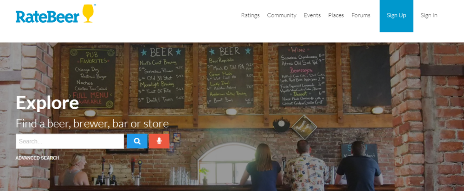Open the Advanced Search link
Image resolution: width=464 pixels, height=191 pixels.
click(x=37, y=158)
